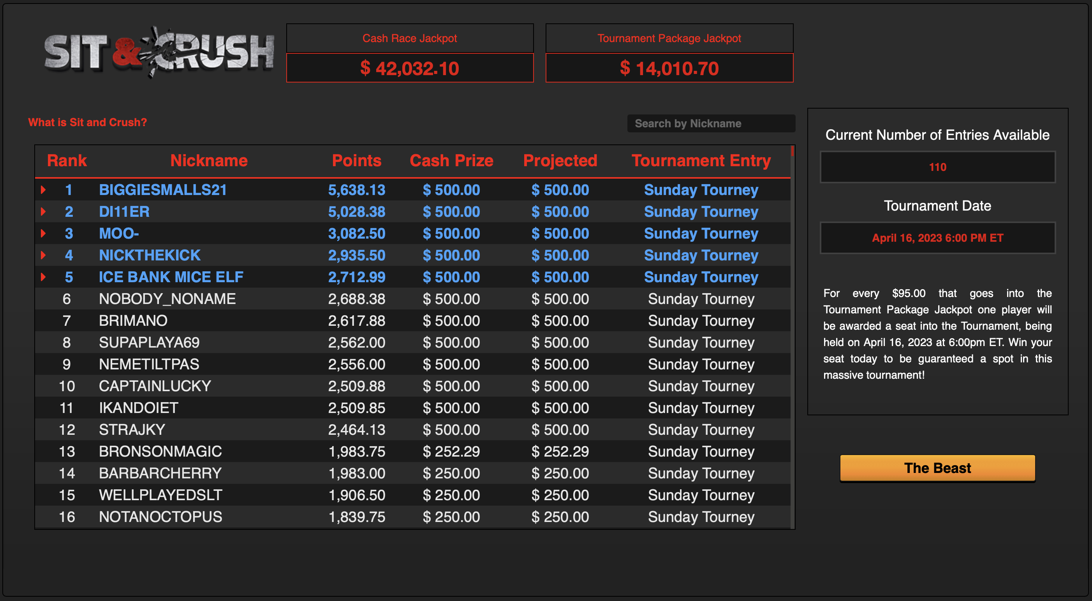Click Sunday Tourney in STRAJKY row

pyautogui.click(x=701, y=430)
